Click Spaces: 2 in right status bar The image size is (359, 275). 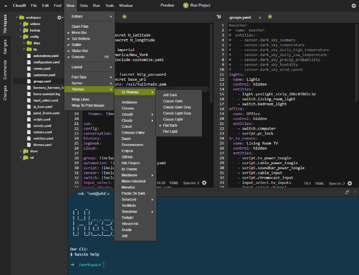337,183
